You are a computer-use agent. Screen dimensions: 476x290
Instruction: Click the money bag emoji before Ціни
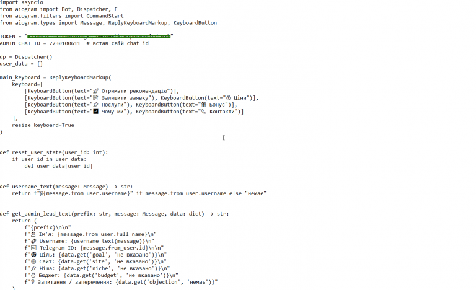[228, 98]
